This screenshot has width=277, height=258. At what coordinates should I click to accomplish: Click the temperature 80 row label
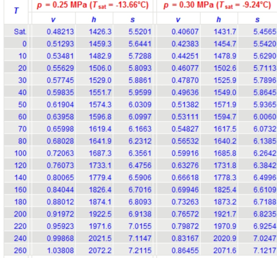pos(22,141)
